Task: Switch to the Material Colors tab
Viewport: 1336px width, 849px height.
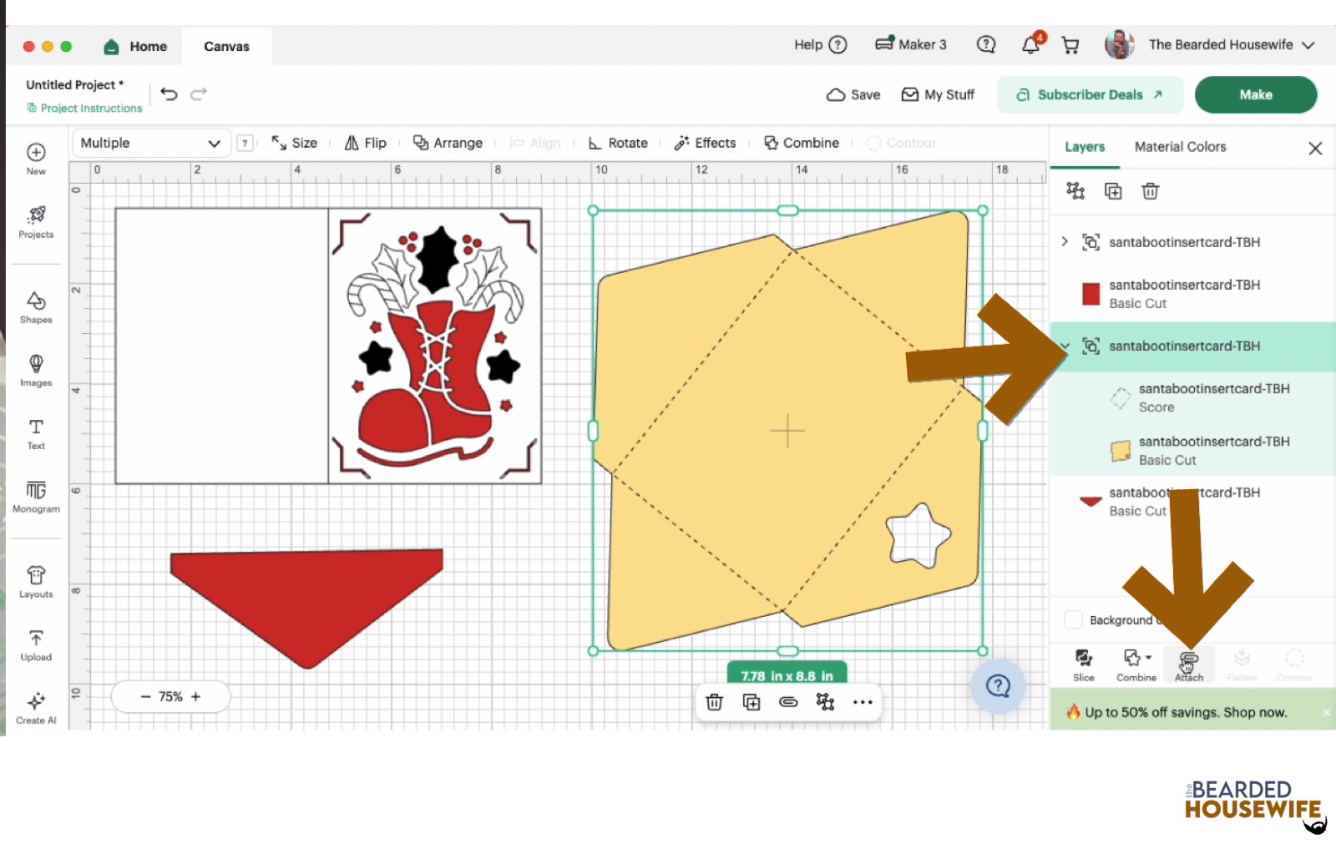Action: click(x=1180, y=147)
